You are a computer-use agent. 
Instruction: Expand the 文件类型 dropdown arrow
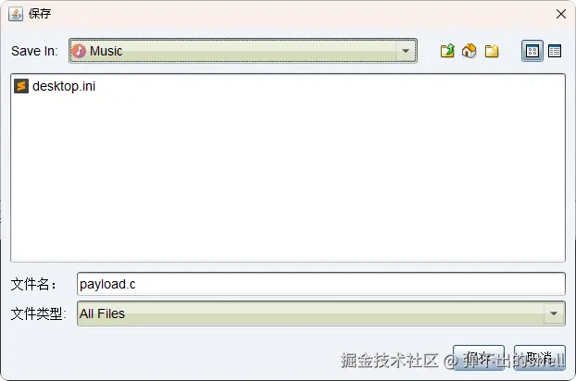(554, 313)
